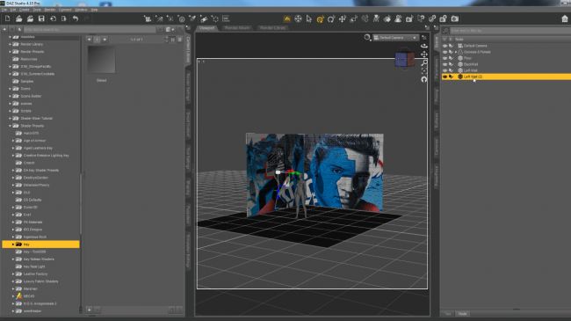Image resolution: width=571 pixels, height=321 pixels.
Task: Select the Luxury Fabric Shaders folder
Action: tap(40, 281)
